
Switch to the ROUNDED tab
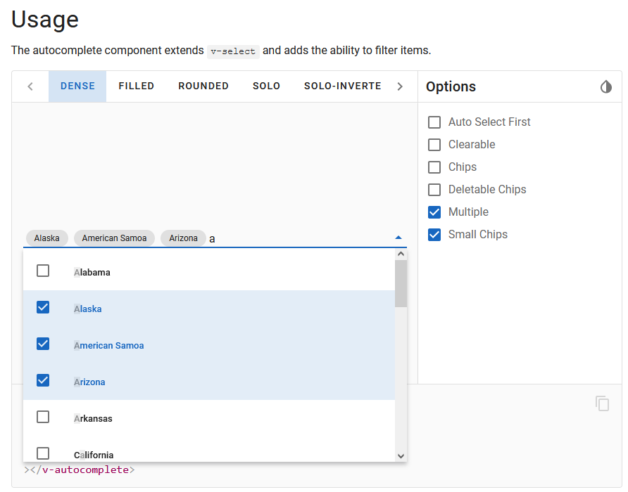[x=203, y=86]
